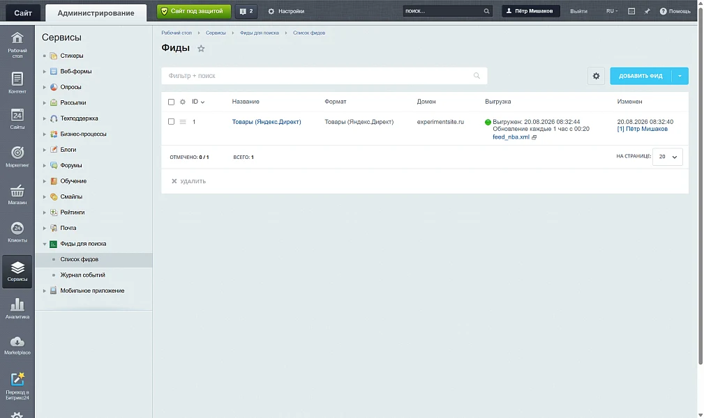
Task: Switch to the Администрирование tab
Action: [96, 13]
